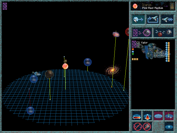This screenshot has width=177, height=133.
Task: Select the red planet at the map's right edge
Action: coord(127,32)
